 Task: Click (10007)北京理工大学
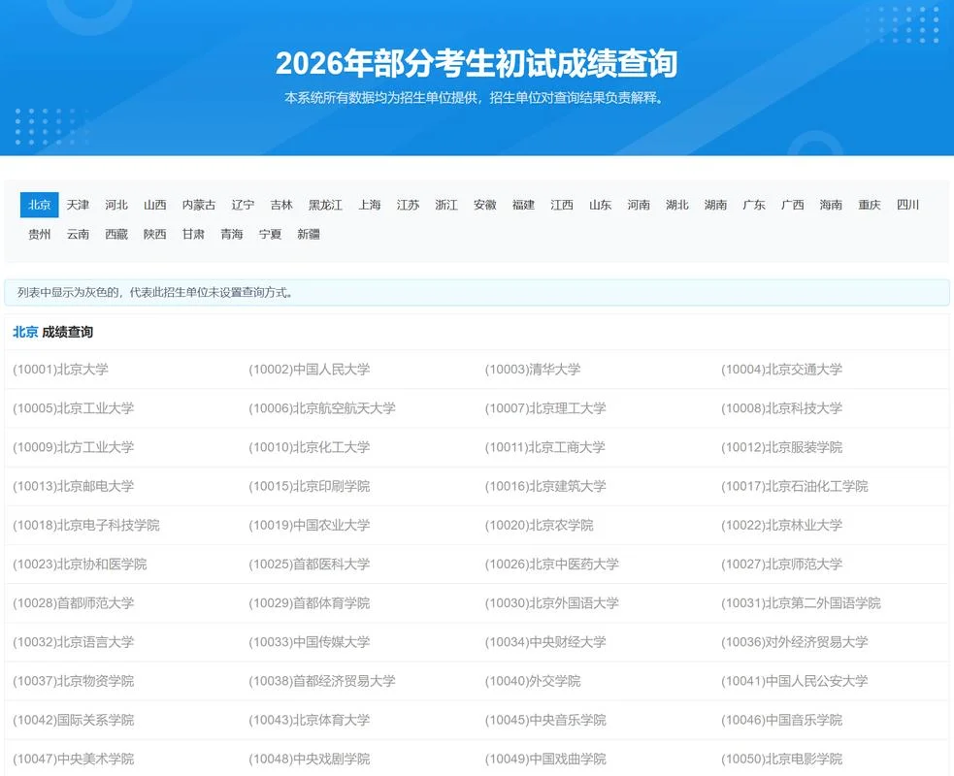coord(545,408)
